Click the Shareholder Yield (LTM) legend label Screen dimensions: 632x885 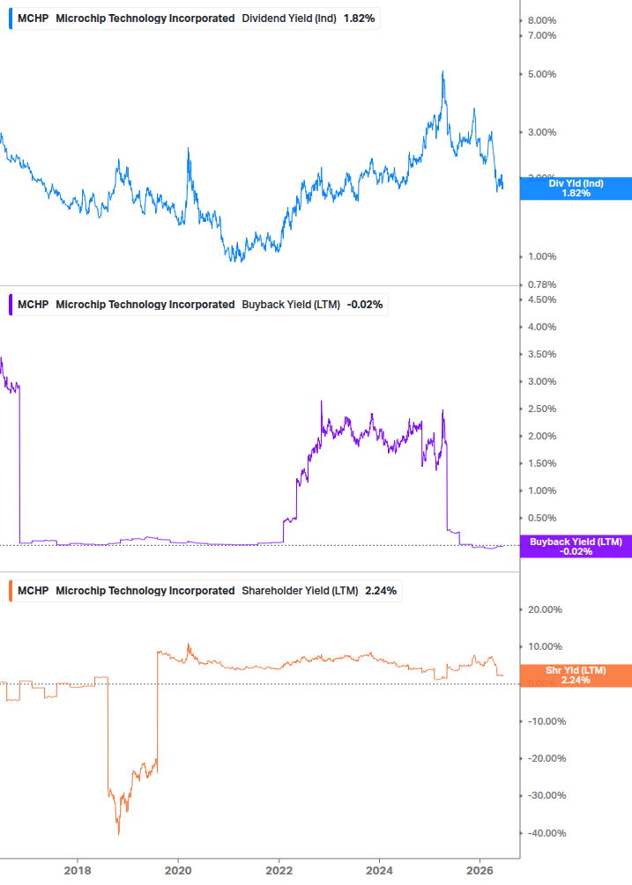tap(300, 591)
